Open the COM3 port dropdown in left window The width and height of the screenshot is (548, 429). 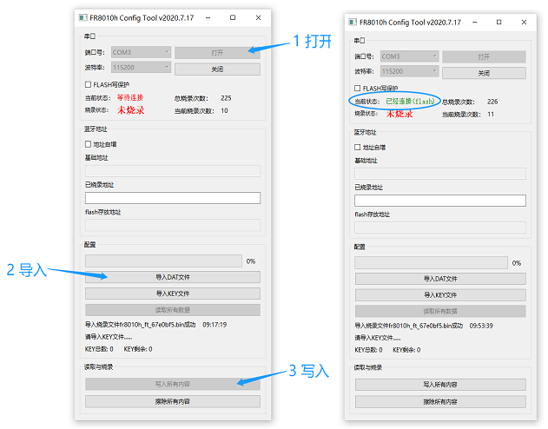141,52
